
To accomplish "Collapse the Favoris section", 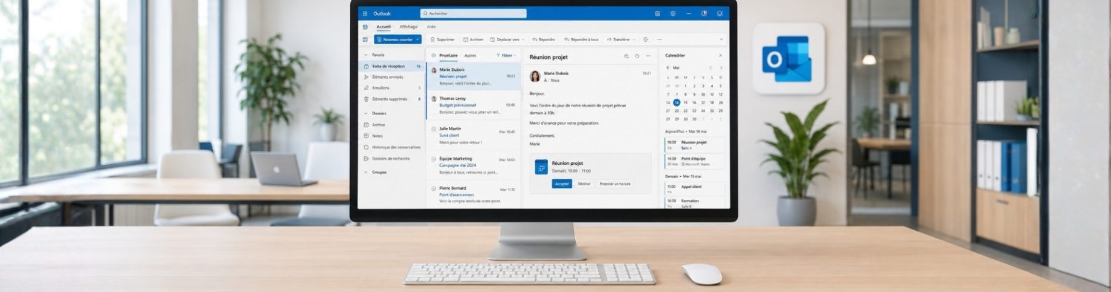I will [x=365, y=55].
